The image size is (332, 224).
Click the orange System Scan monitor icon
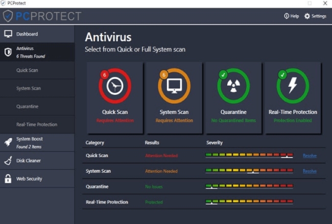point(174,86)
